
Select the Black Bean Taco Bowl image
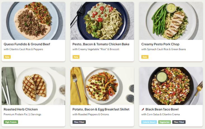click(171, 86)
